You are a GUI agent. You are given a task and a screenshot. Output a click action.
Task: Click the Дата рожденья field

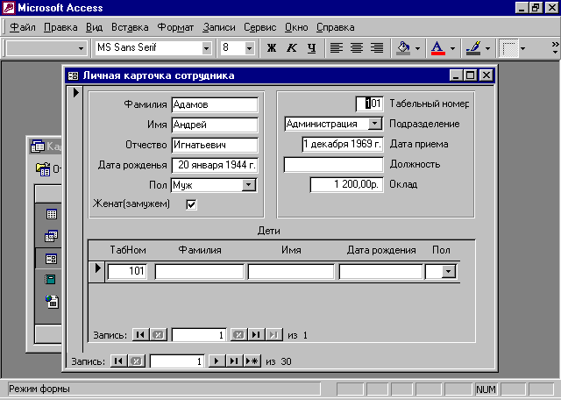(215, 165)
